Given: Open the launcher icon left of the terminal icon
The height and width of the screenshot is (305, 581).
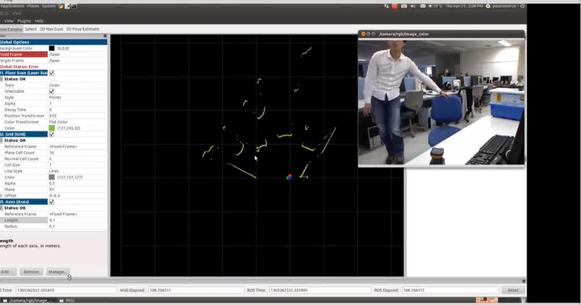Looking at the screenshot, I should tap(67, 6).
